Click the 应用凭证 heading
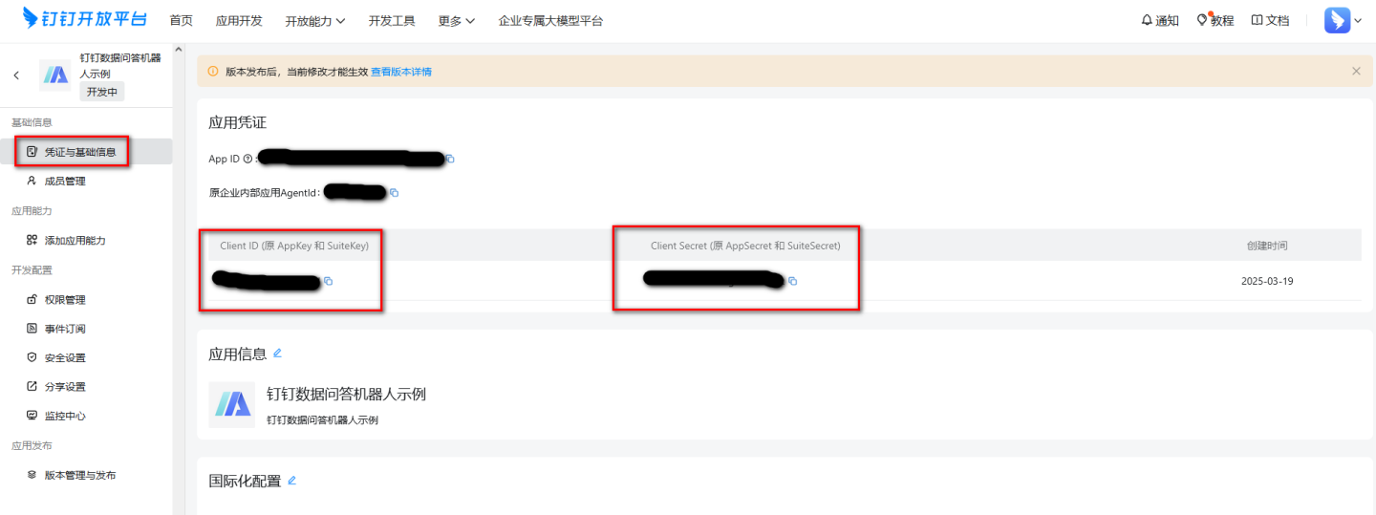Screen dimensions: 1376x515 tap(238, 122)
